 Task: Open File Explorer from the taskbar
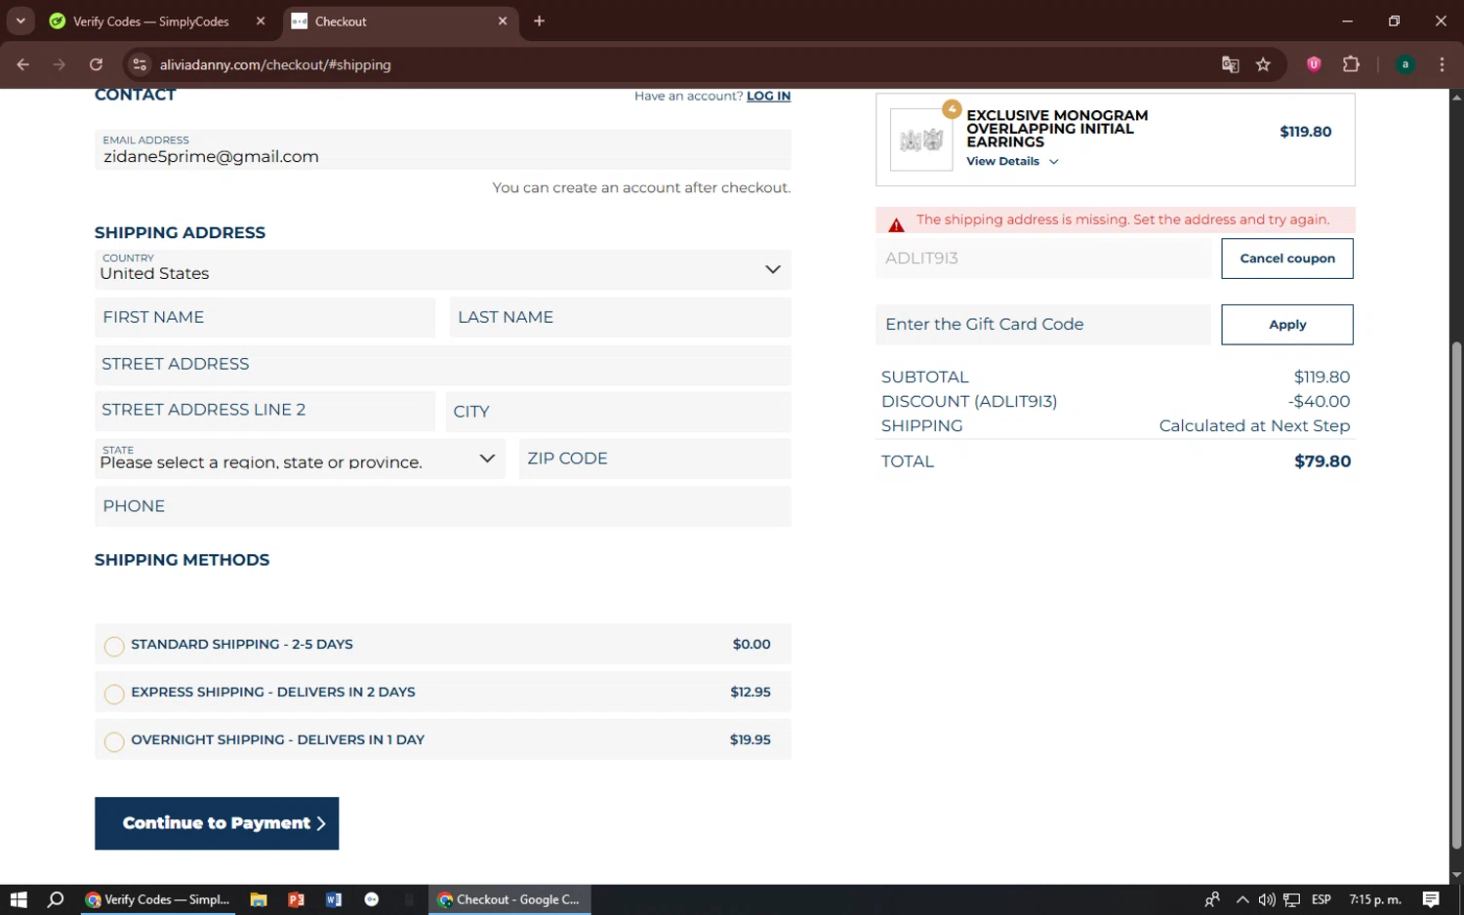[259, 899]
